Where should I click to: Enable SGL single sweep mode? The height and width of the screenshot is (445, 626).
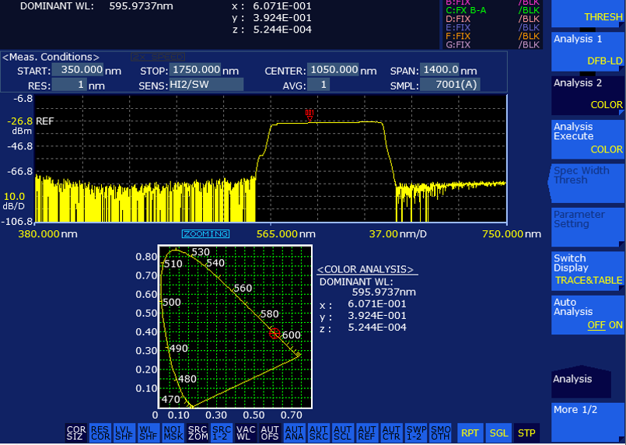click(x=498, y=433)
